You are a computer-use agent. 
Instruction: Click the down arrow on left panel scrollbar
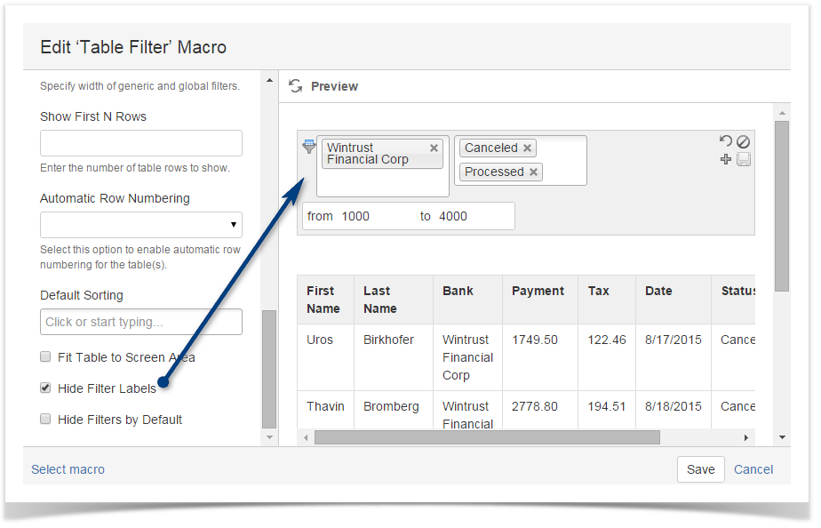(x=269, y=436)
